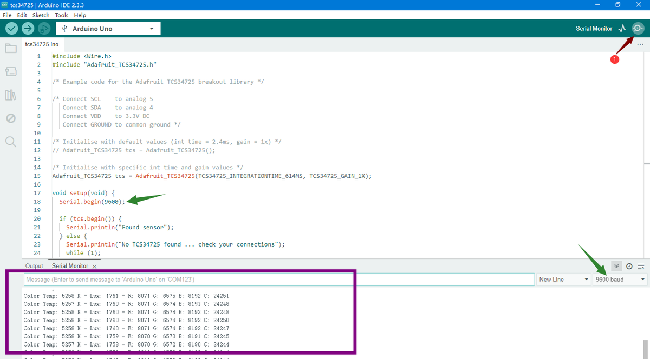Viewport: 650px width, 359px height.
Task: Open the Boards Manager sidebar icon
Action: (x=11, y=72)
